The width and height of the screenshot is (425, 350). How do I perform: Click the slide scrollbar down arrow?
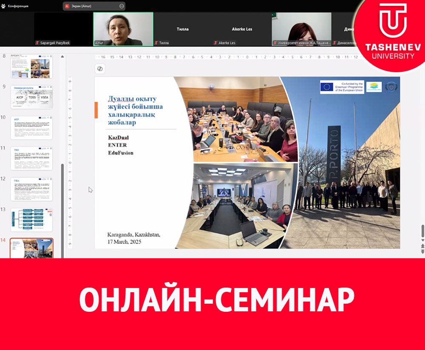pos(422,241)
